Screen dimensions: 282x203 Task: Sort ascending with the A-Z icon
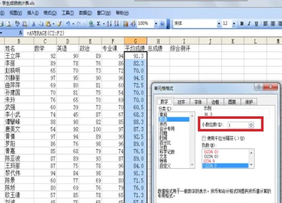coord(109,24)
